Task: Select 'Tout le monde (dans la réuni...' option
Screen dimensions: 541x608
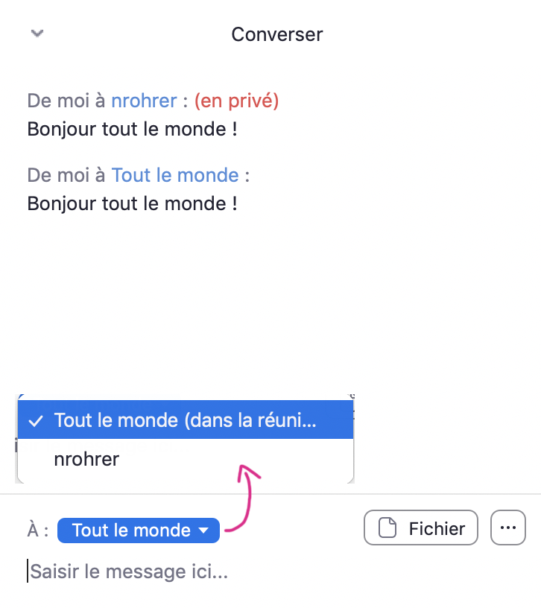Action: pos(186,420)
